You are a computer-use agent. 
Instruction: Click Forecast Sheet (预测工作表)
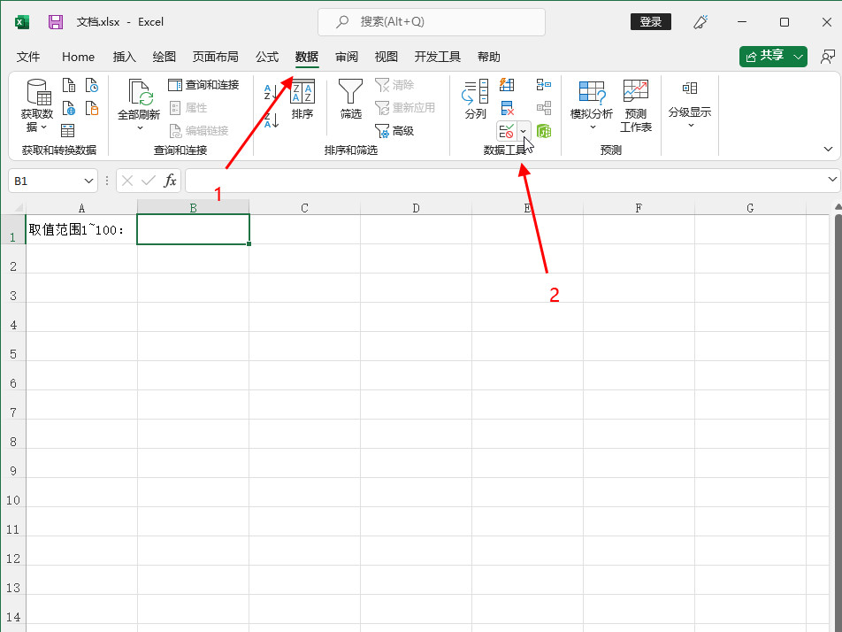636,106
